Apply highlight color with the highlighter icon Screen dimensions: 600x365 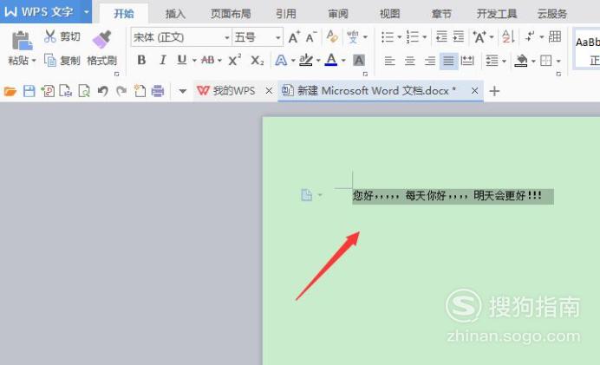pyautogui.click(x=306, y=60)
